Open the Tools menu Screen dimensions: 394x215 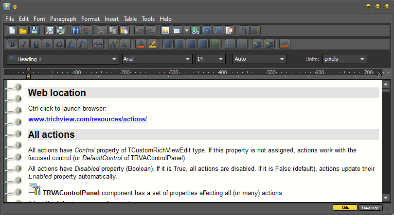[x=148, y=19]
